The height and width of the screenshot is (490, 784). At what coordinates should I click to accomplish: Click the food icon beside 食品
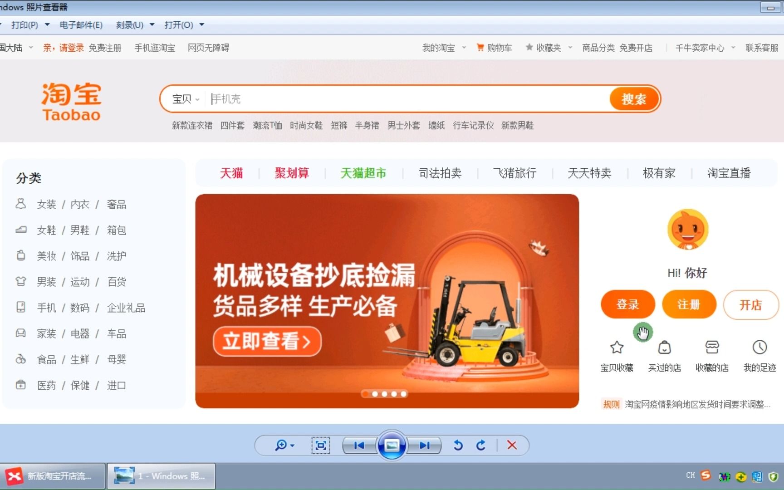pyautogui.click(x=21, y=359)
